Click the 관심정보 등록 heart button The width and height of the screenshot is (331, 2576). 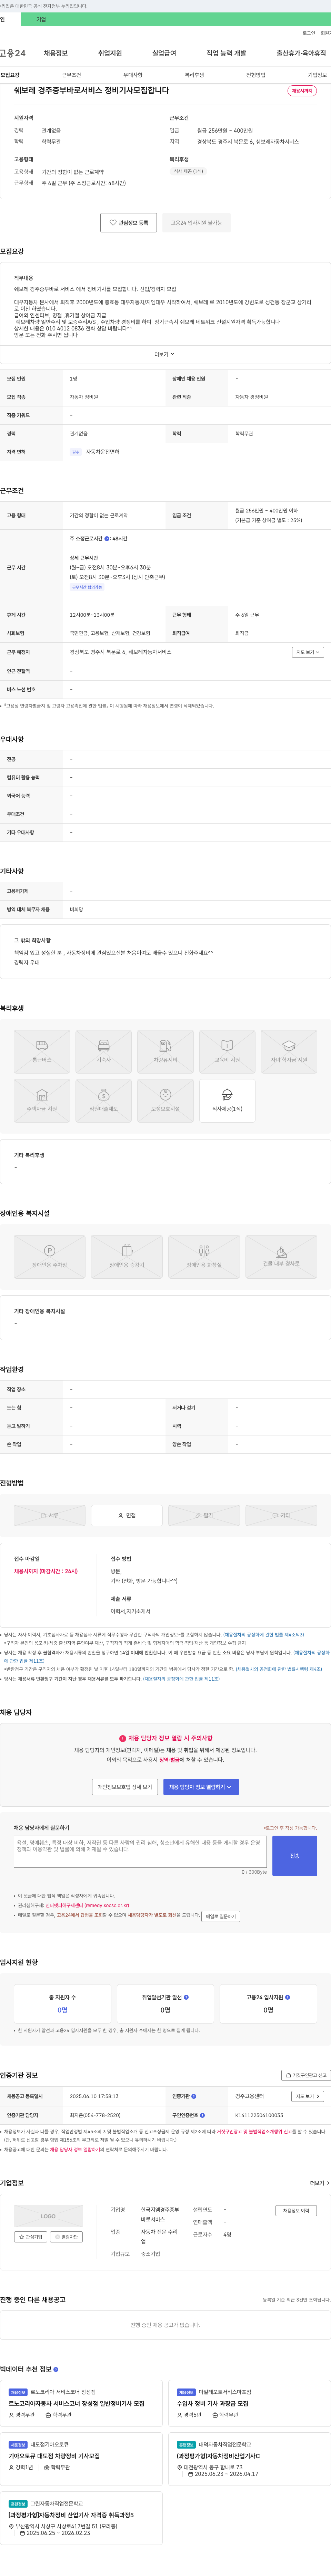point(129,223)
